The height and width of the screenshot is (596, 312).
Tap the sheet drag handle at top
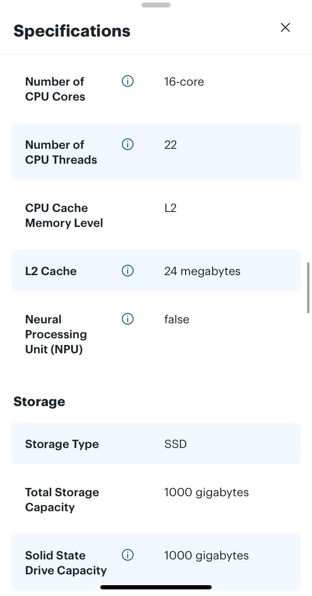(156, 5)
